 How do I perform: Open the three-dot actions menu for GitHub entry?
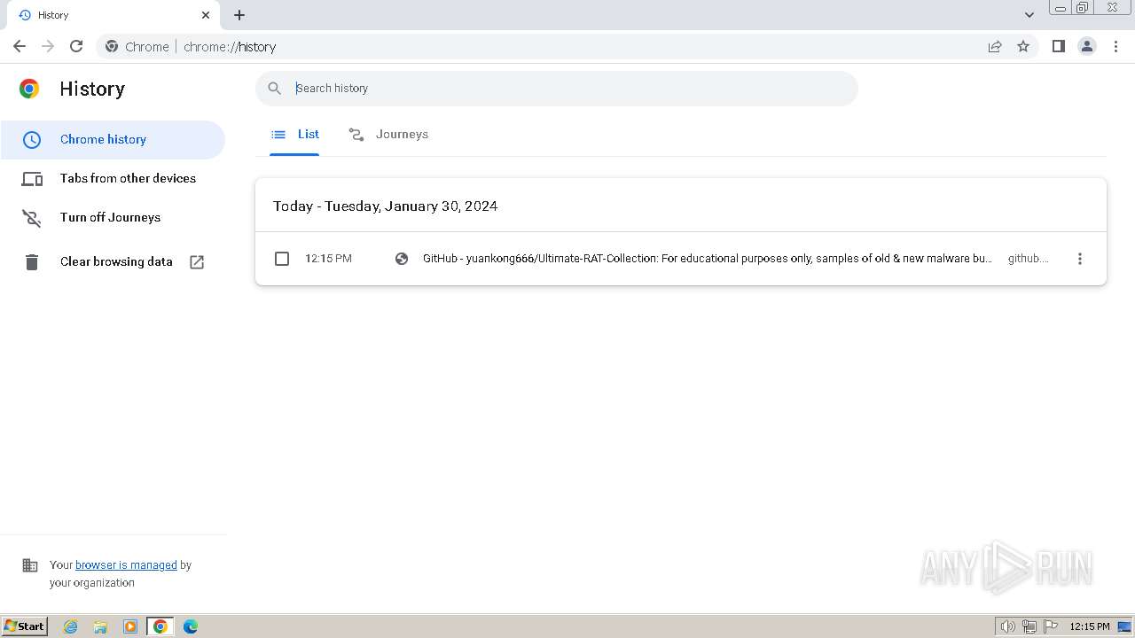[x=1080, y=259]
